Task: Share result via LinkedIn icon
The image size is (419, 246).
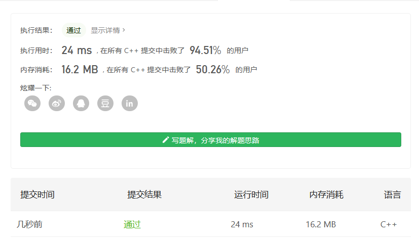Action: click(x=130, y=104)
